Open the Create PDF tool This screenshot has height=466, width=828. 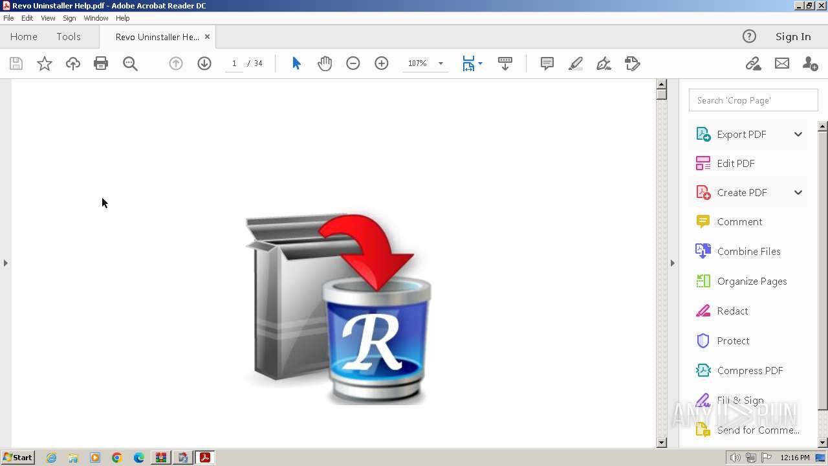(741, 193)
